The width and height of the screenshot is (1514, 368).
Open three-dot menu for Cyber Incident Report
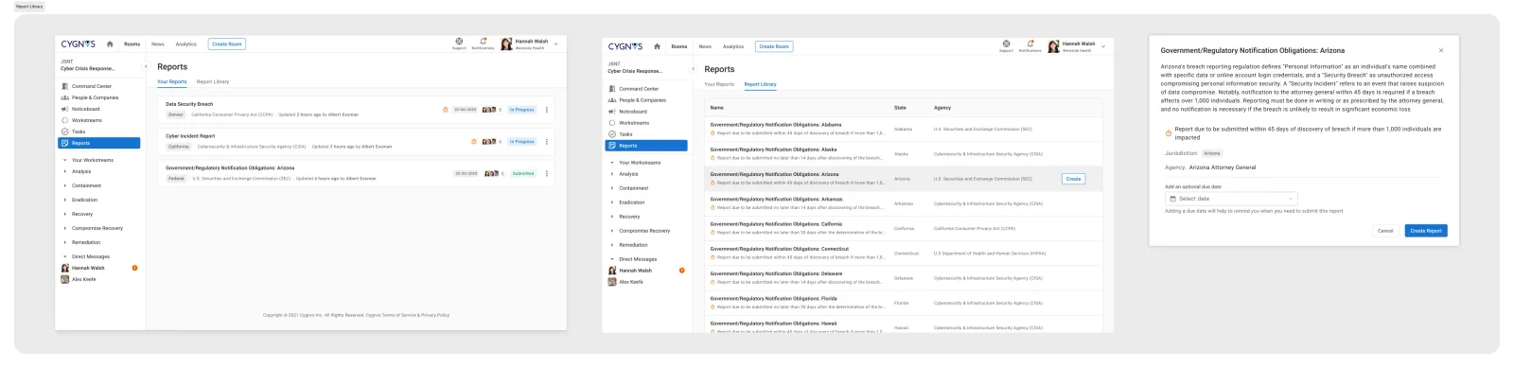click(x=546, y=142)
